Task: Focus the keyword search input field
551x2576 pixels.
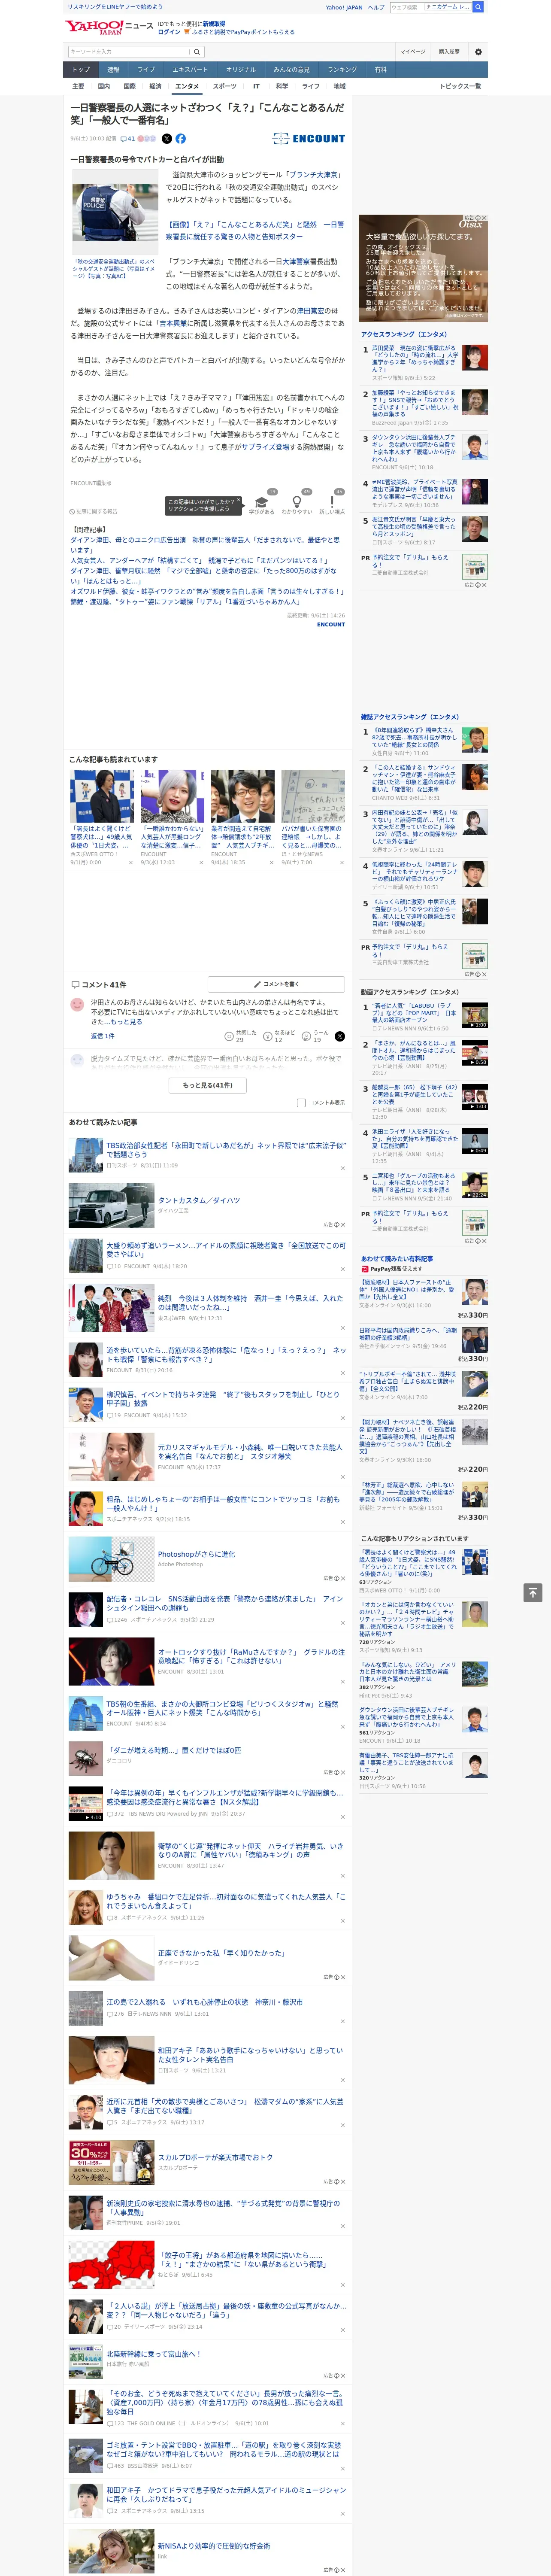Action: coord(129,51)
